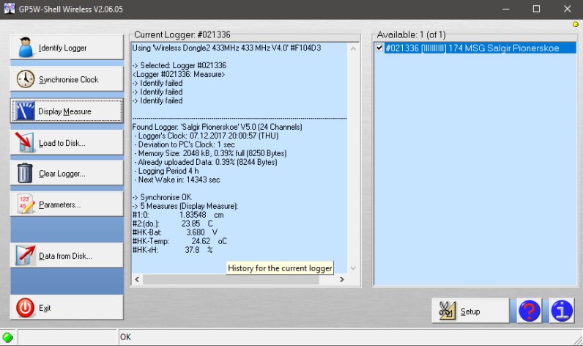Screen dimensions: 583x346
Task: Uncheck the logger #021336 checkbox
Action: 379,48
